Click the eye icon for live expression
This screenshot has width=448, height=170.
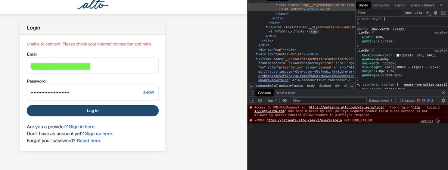[285, 101]
